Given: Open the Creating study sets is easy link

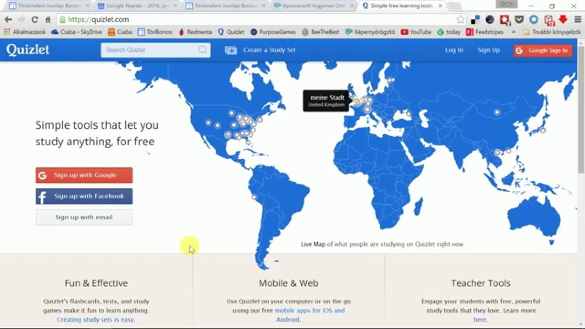Looking at the screenshot, I should tap(95, 319).
